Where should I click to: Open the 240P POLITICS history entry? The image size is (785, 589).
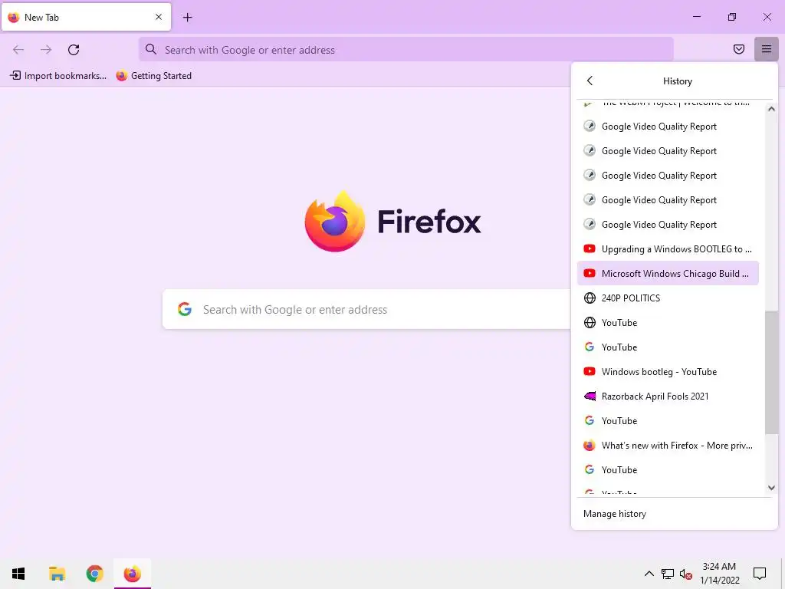668,298
